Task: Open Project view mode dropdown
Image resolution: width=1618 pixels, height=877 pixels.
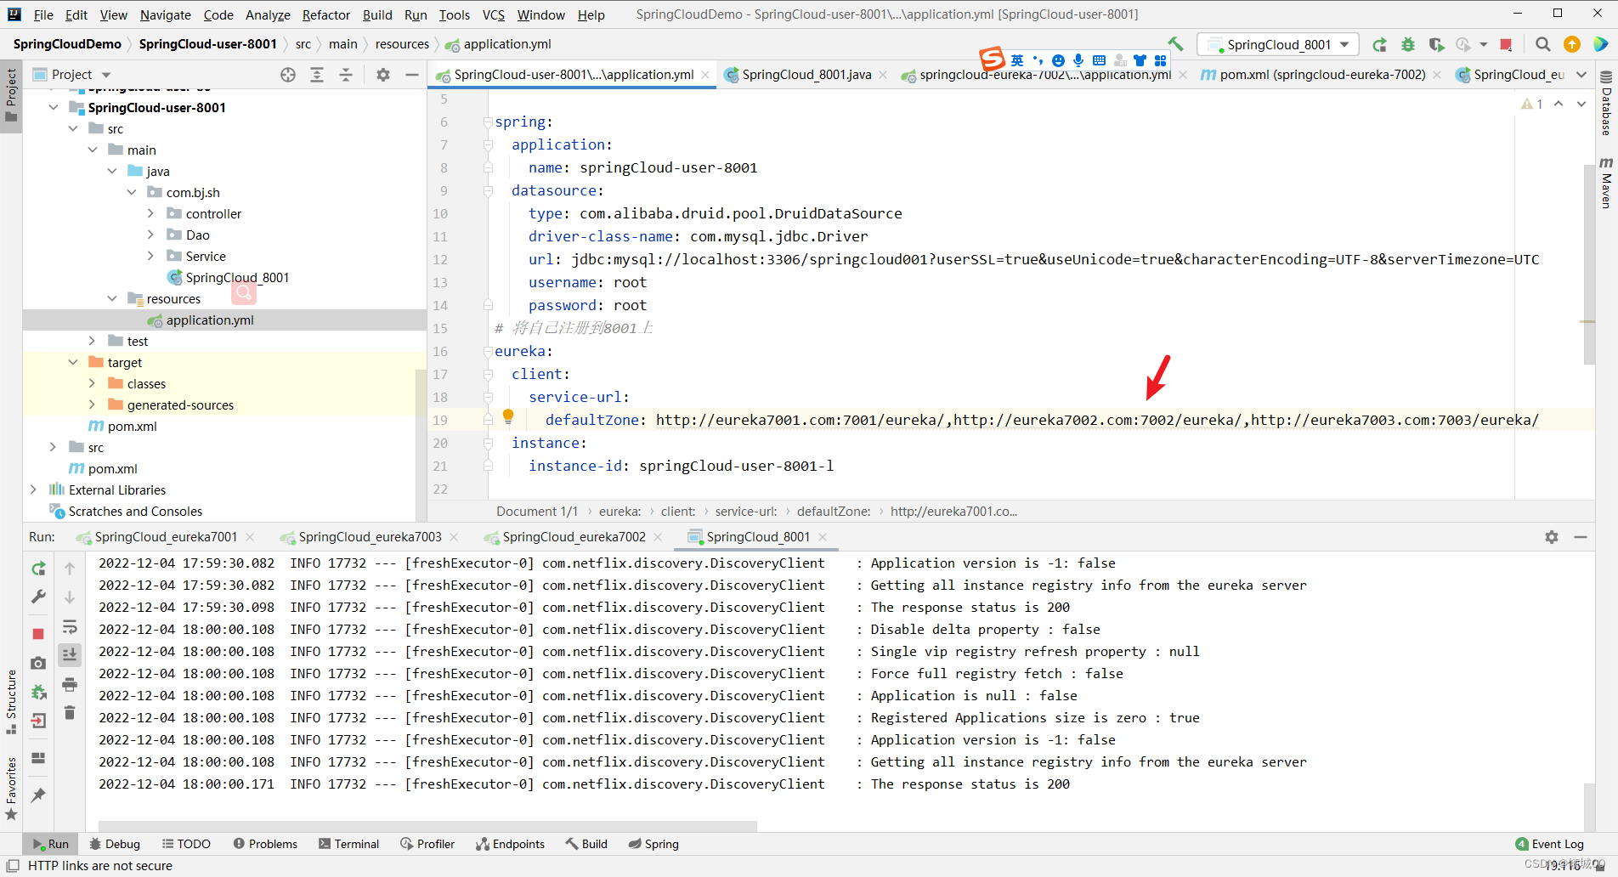Action: click(x=106, y=75)
